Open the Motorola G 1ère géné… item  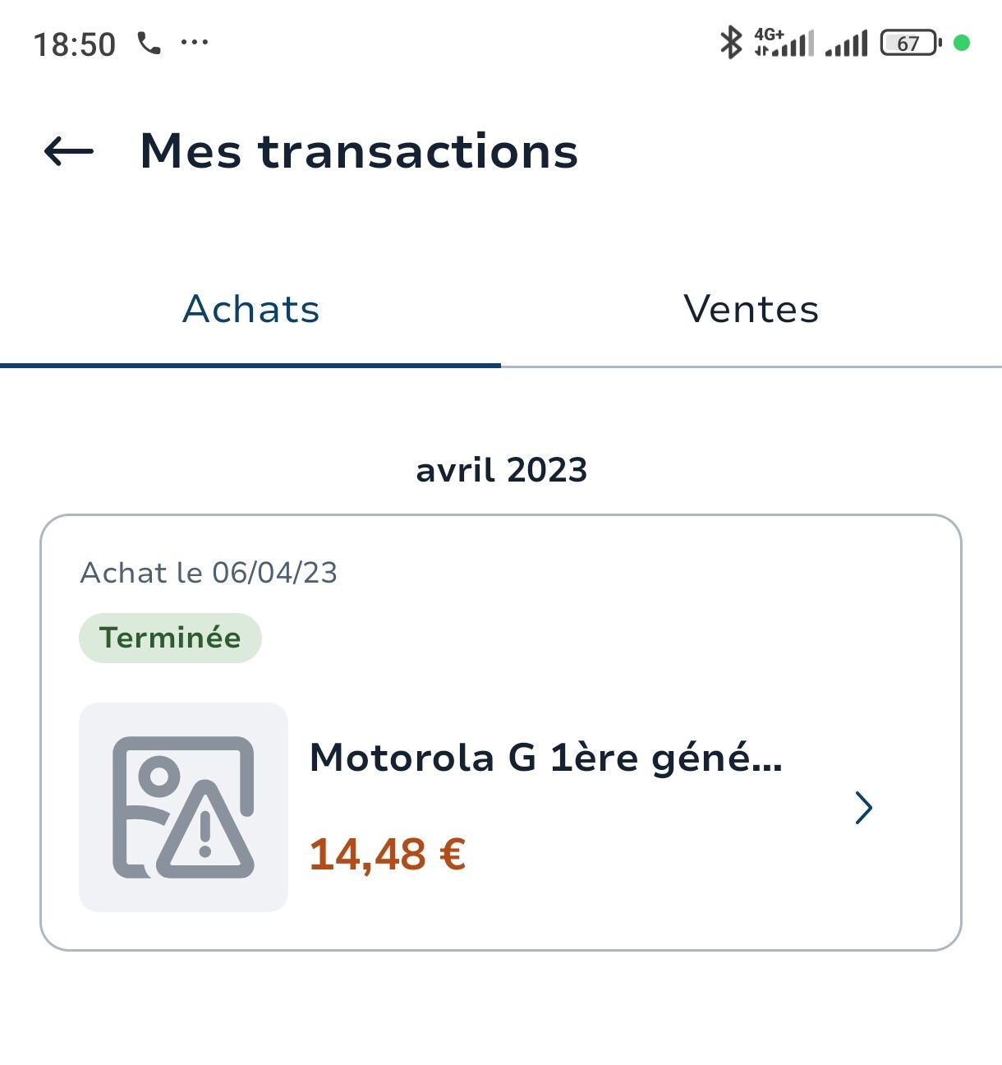[x=545, y=757]
